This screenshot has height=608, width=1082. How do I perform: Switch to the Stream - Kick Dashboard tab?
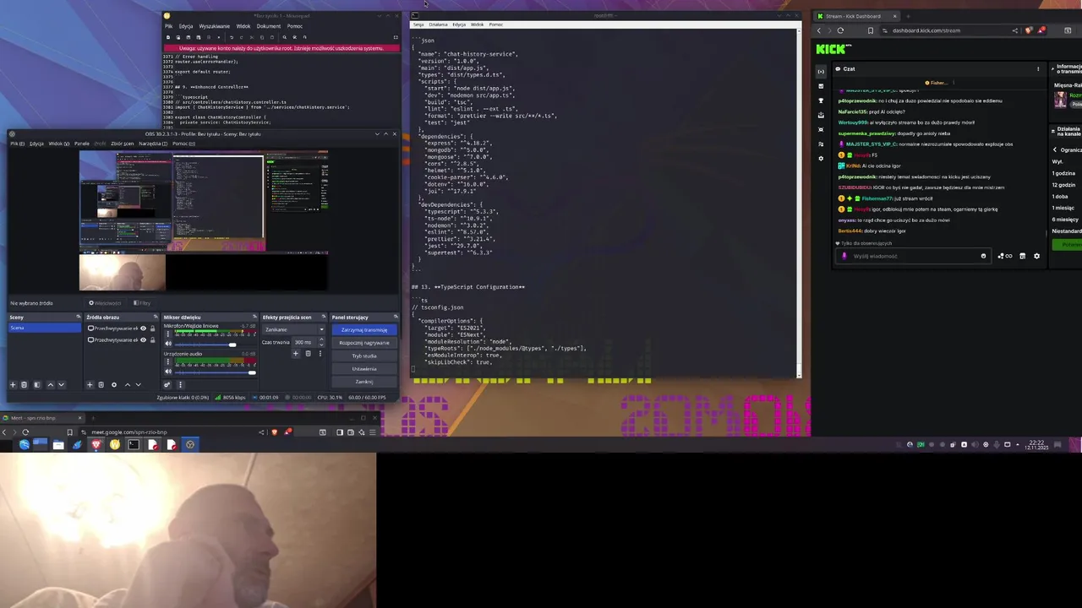pyautogui.click(x=855, y=16)
